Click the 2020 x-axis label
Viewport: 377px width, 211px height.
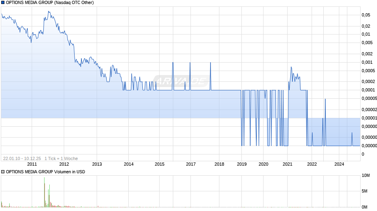[x=263, y=164]
